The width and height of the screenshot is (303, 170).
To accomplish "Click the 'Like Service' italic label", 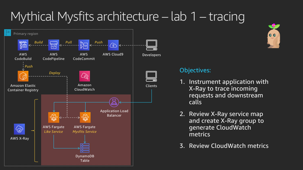I will tap(54, 132).
